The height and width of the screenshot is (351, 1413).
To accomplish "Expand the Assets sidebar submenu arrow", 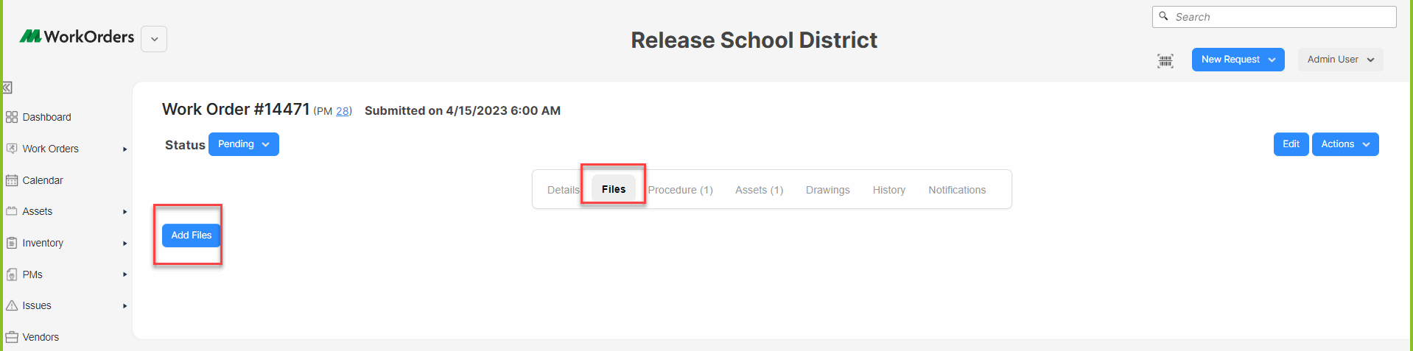I will point(125,212).
